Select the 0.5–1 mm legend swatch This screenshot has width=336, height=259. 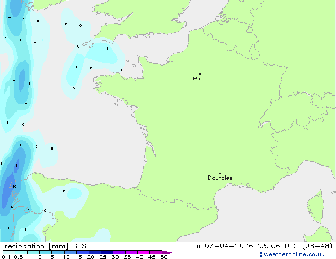[x=21, y=252]
